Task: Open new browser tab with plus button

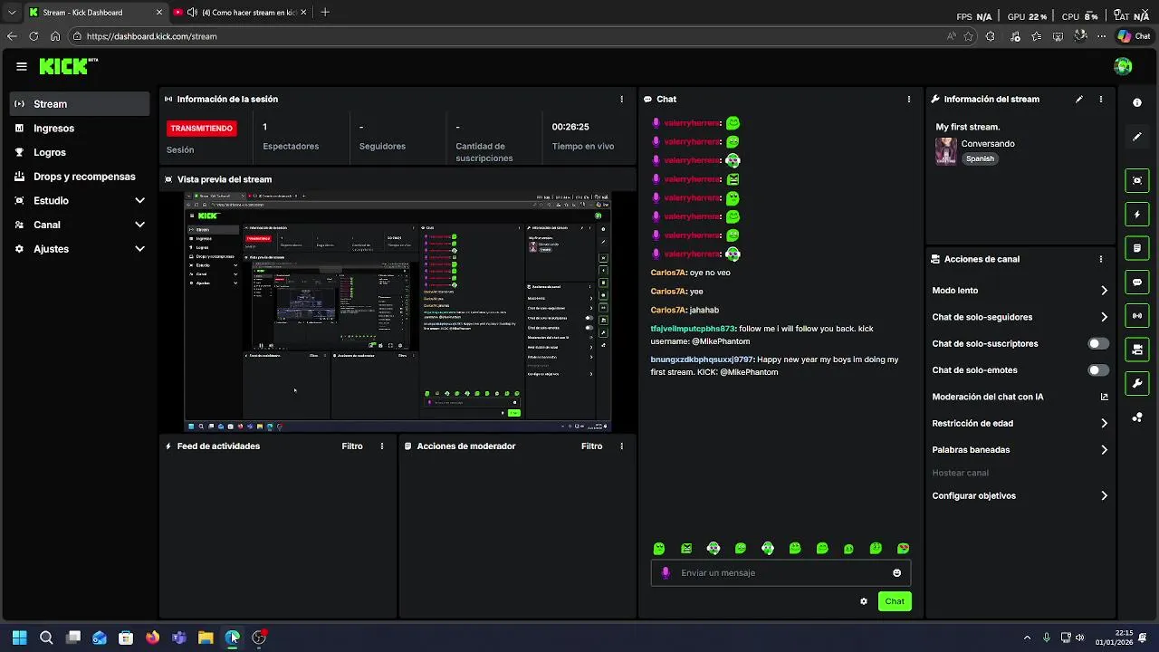Action: click(325, 13)
